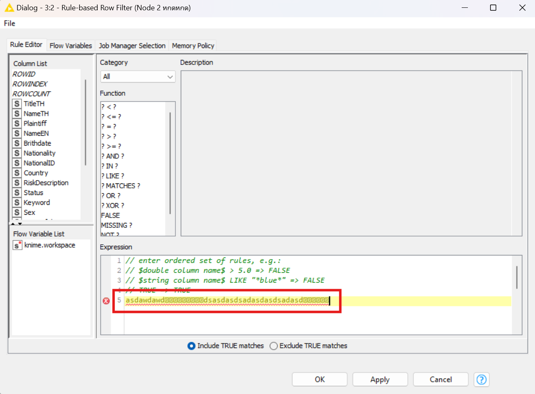Select the '? = ?' function
The width and height of the screenshot is (535, 394).
(109, 127)
